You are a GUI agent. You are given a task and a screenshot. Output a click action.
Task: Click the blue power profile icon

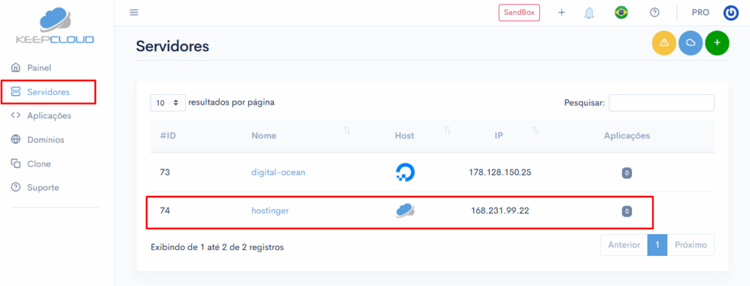pos(731,13)
